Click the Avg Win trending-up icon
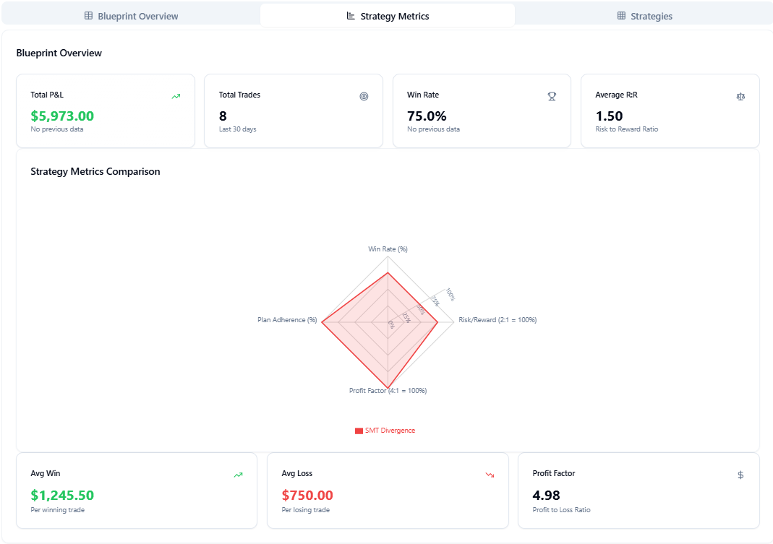The image size is (773, 544). (238, 475)
